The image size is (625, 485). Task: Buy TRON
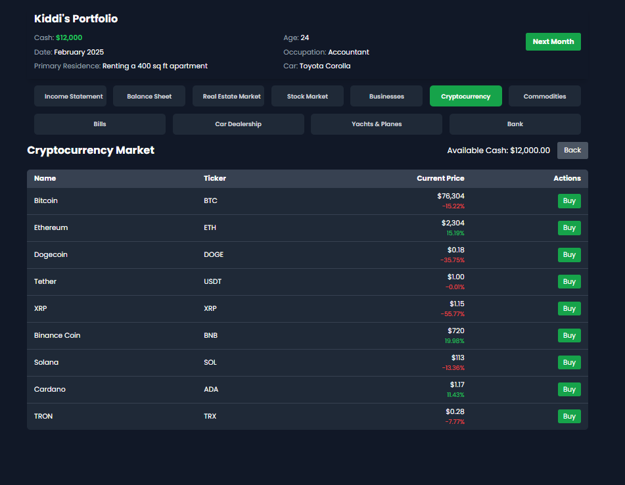[x=569, y=417]
